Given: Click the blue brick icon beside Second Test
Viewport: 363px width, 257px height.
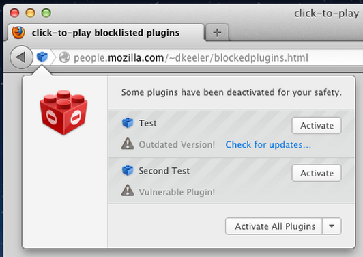Looking at the screenshot, I should (128, 170).
